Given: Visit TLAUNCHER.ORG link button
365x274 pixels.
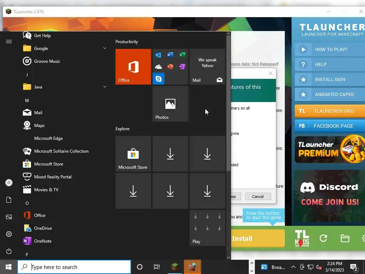Looking at the screenshot, I should pyautogui.click(x=330, y=111).
